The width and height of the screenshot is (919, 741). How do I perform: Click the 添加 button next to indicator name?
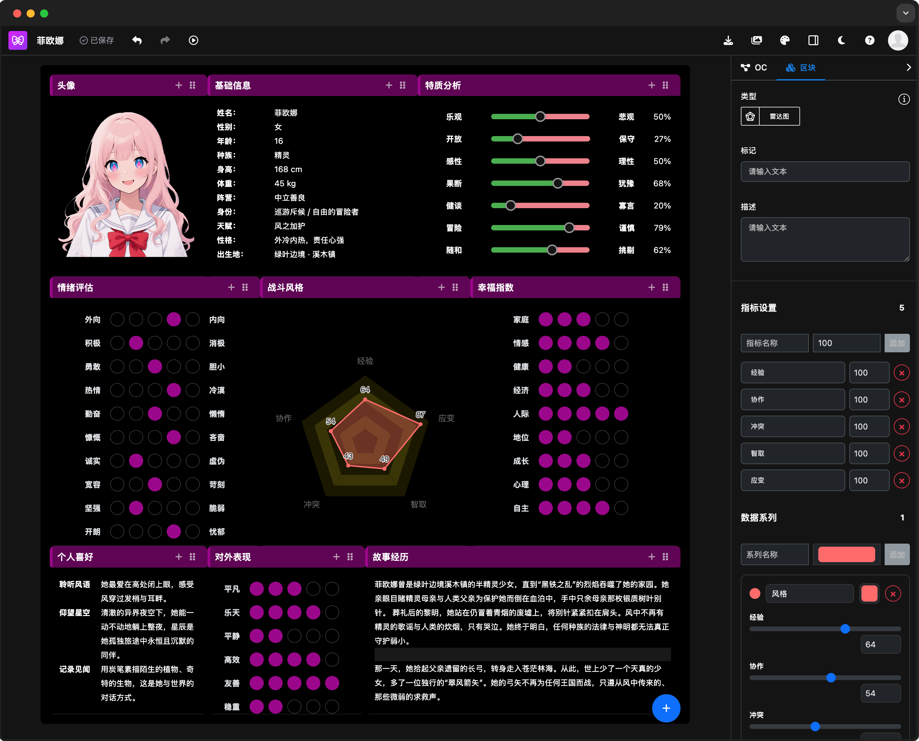tap(897, 343)
